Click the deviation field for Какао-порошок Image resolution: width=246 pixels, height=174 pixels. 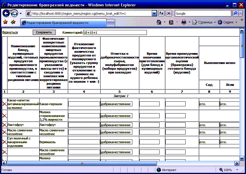(84, 104)
